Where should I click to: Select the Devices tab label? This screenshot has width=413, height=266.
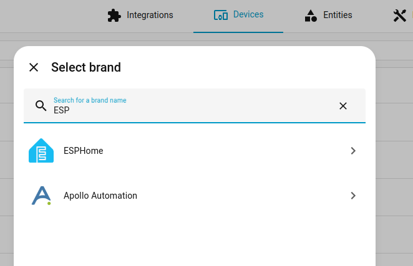(x=248, y=14)
